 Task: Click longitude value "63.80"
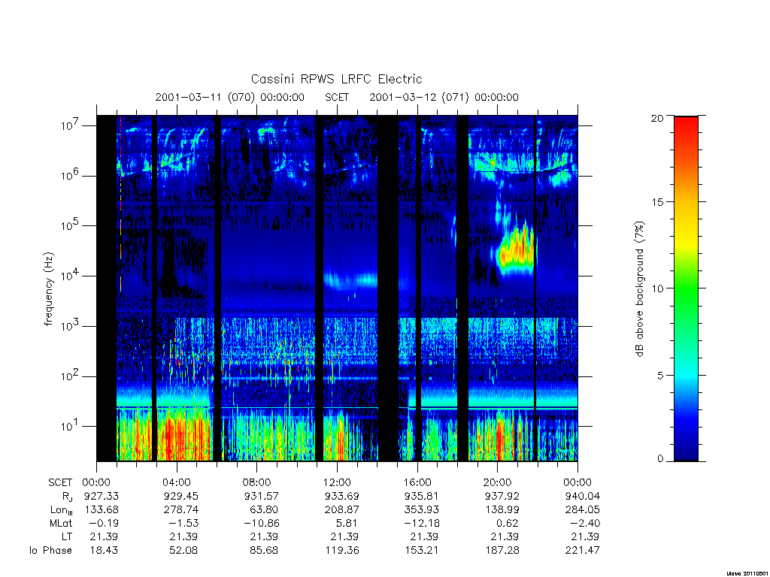pos(264,510)
